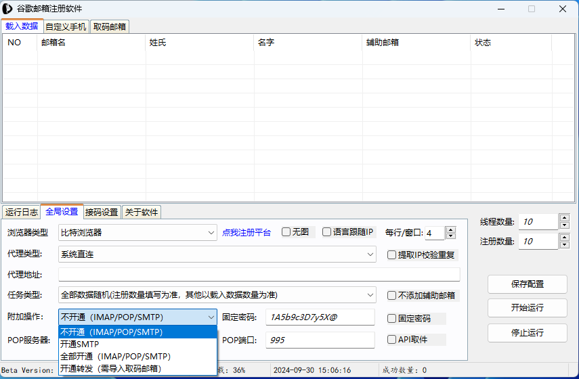This screenshot has height=379, width=579.
Task: Toggle the 固定密码 checkbox
Action: click(x=392, y=318)
